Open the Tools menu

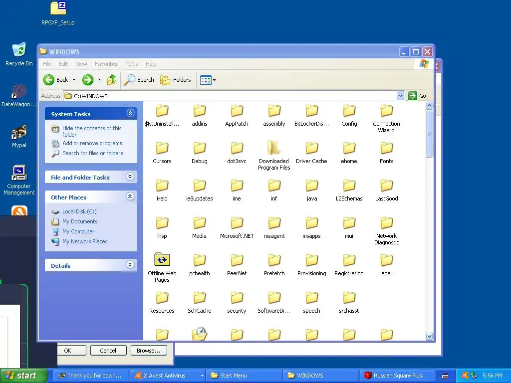click(132, 64)
